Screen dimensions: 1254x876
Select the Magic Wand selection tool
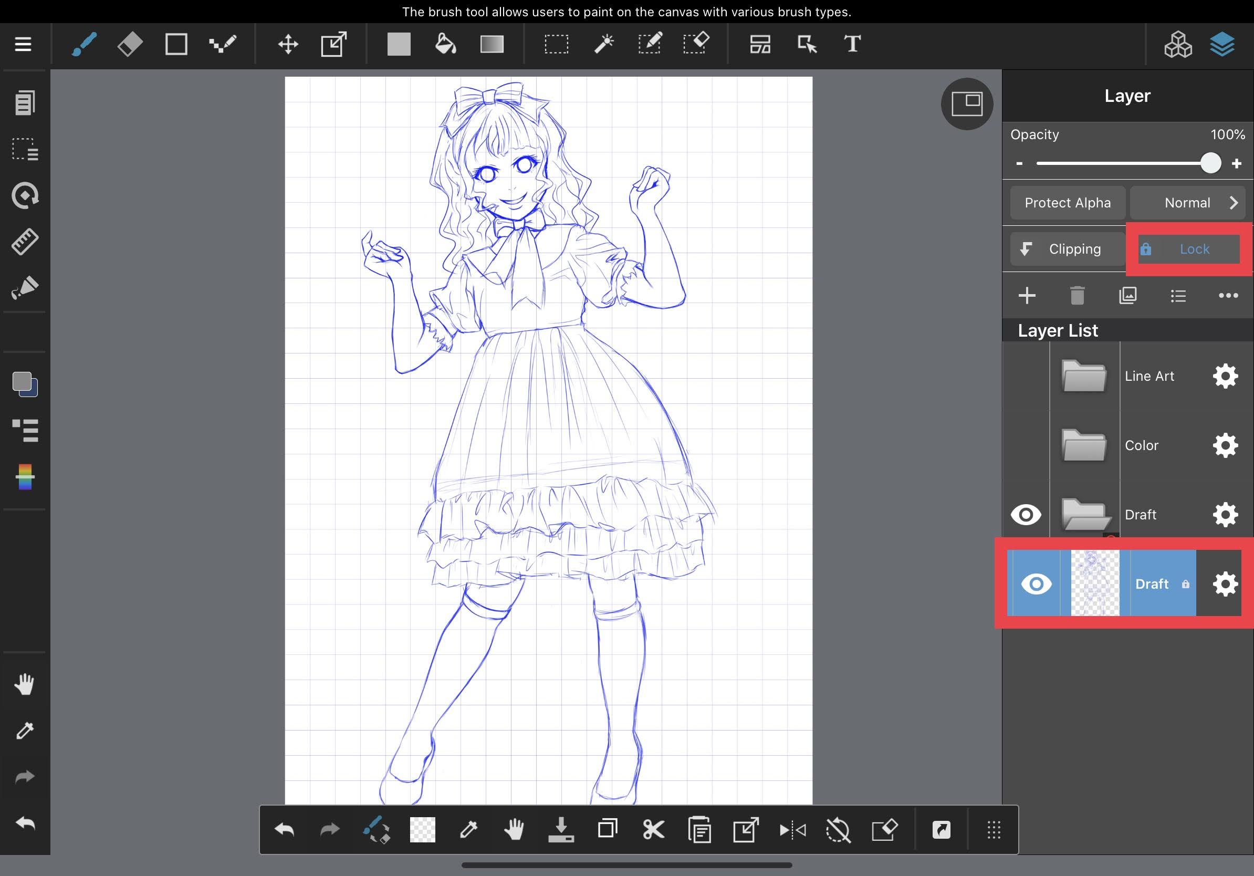[603, 44]
